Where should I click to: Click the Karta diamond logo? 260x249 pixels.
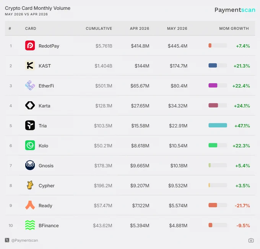click(x=30, y=106)
